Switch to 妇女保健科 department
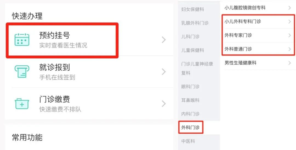This screenshot has height=150, width=296. 193,9
